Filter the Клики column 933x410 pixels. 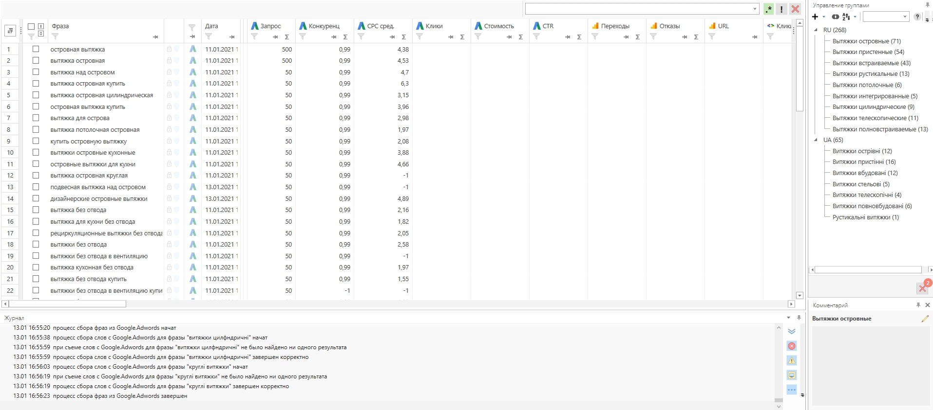[x=419, y=36]
